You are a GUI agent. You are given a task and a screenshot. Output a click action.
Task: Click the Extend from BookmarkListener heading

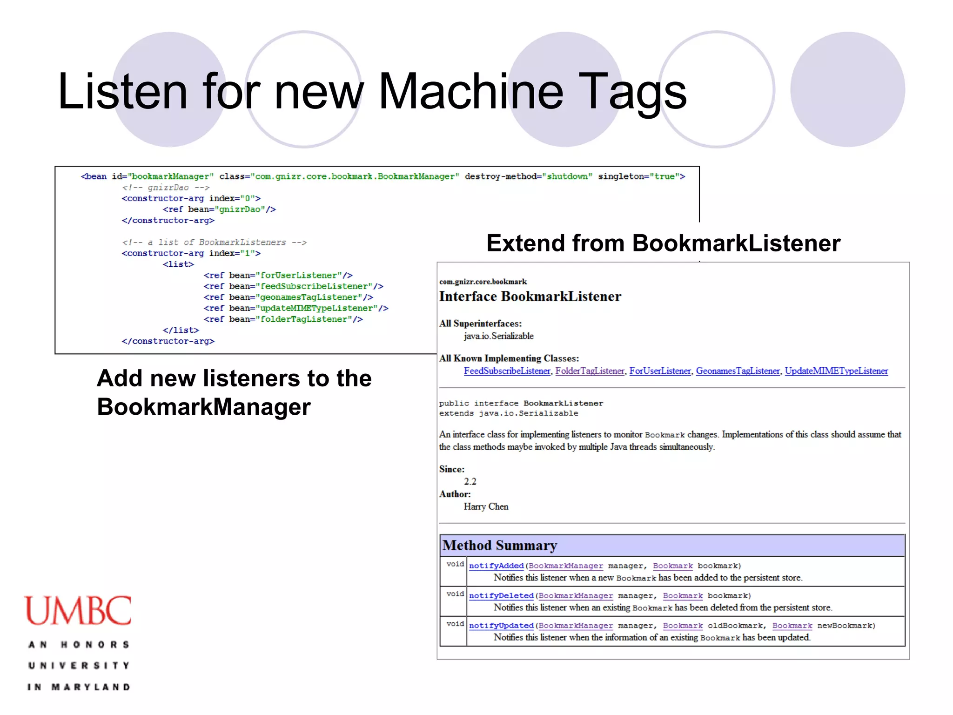point(663,243)
